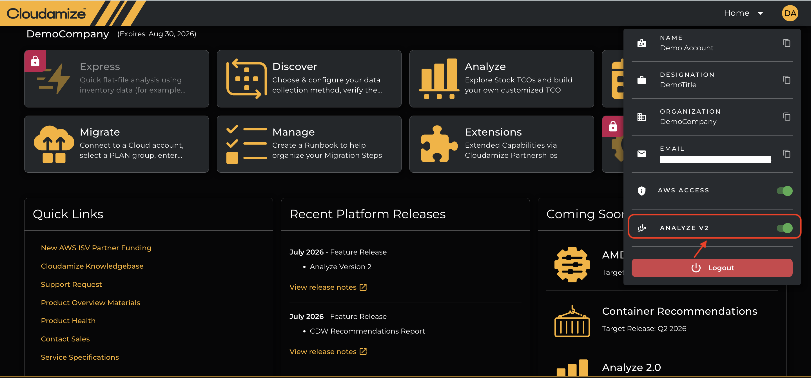The image size is (811, 378).
Task: Open the Manage module card title
Action: point(293,132)
